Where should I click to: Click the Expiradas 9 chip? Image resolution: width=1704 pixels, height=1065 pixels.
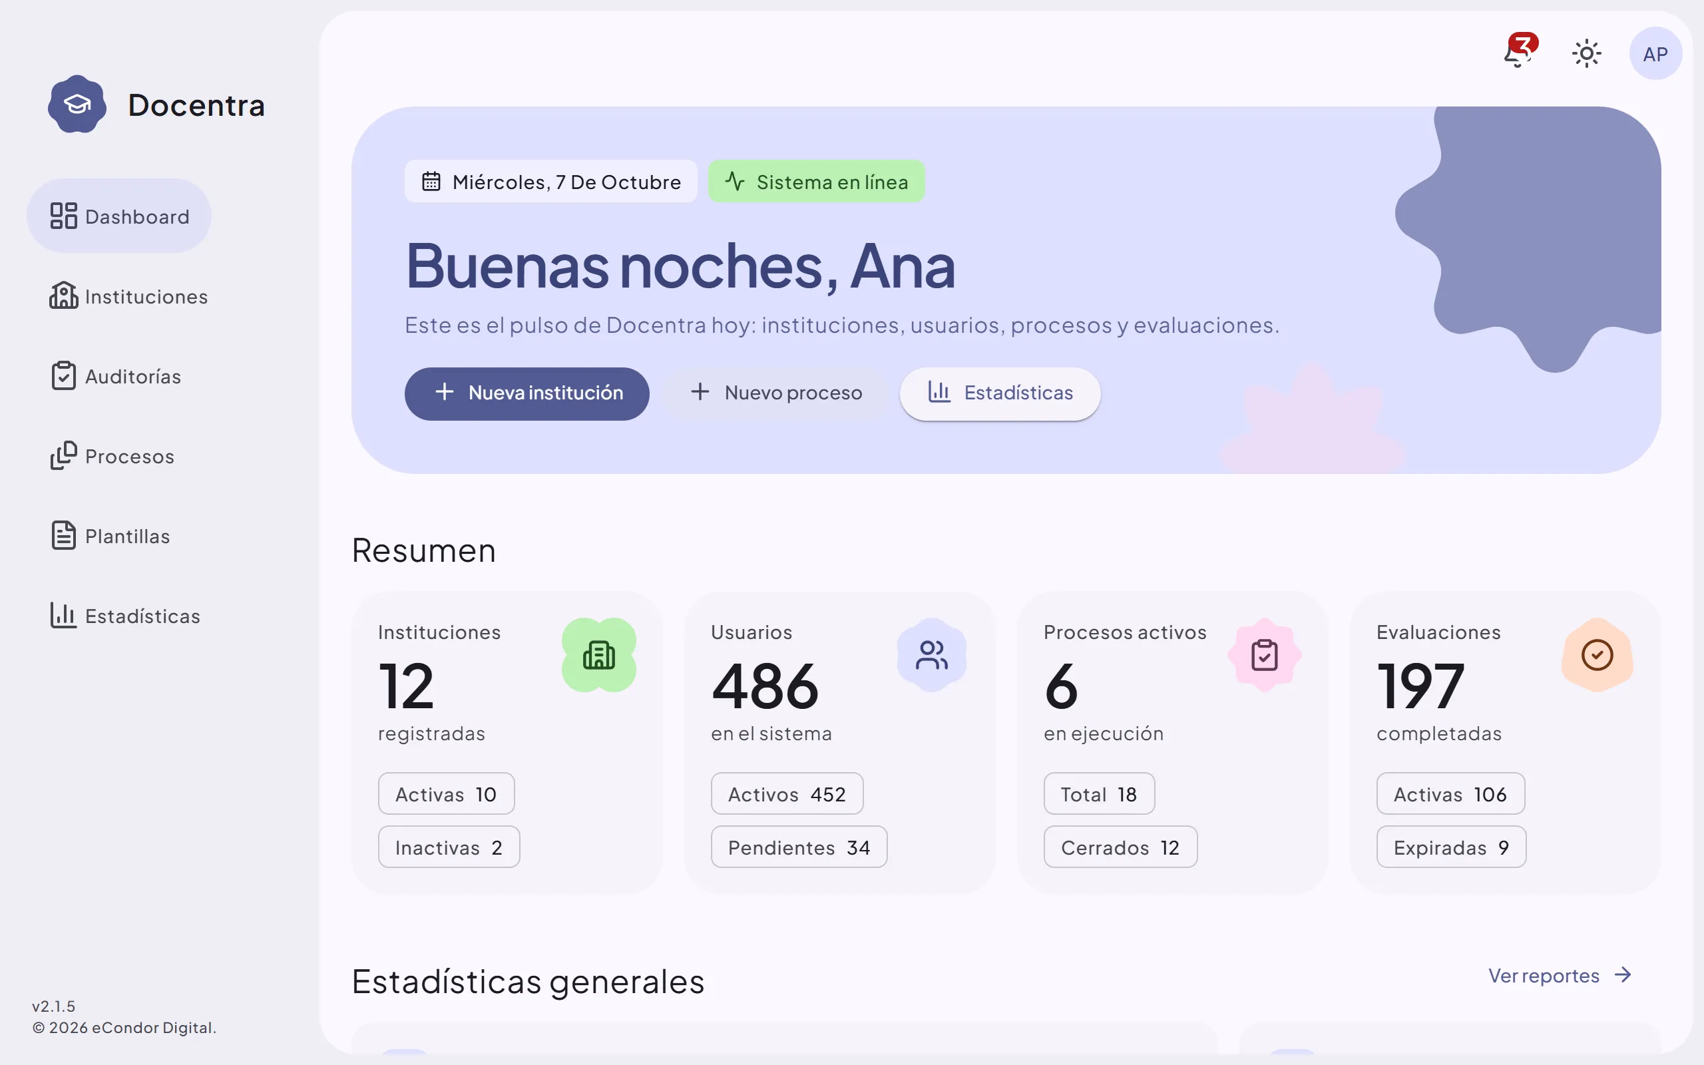tap(1450, 847)
